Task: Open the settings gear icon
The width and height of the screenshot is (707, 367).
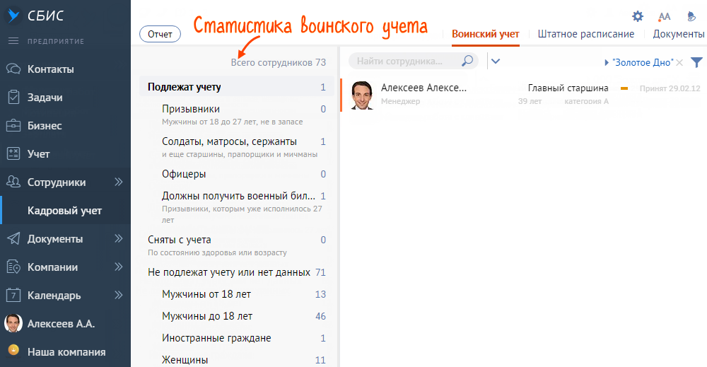Action: [638, 16]
